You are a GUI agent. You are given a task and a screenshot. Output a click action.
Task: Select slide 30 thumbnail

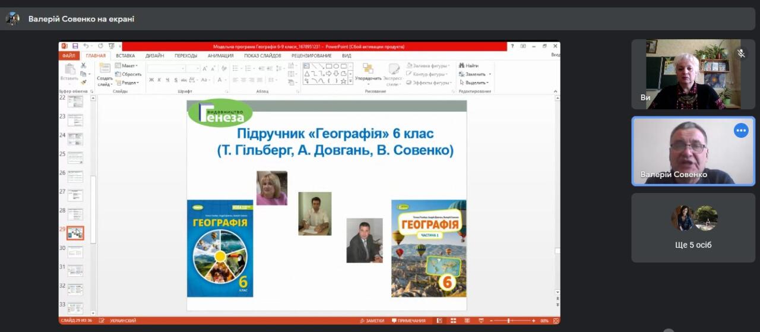(x=75, y=252)
